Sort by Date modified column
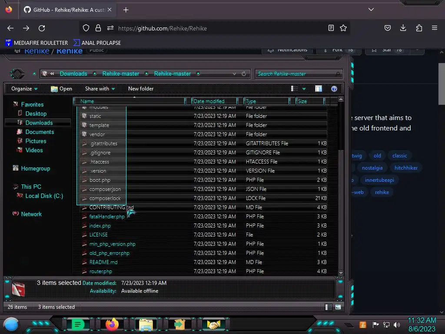445x334 pixels. pos(214,101)
